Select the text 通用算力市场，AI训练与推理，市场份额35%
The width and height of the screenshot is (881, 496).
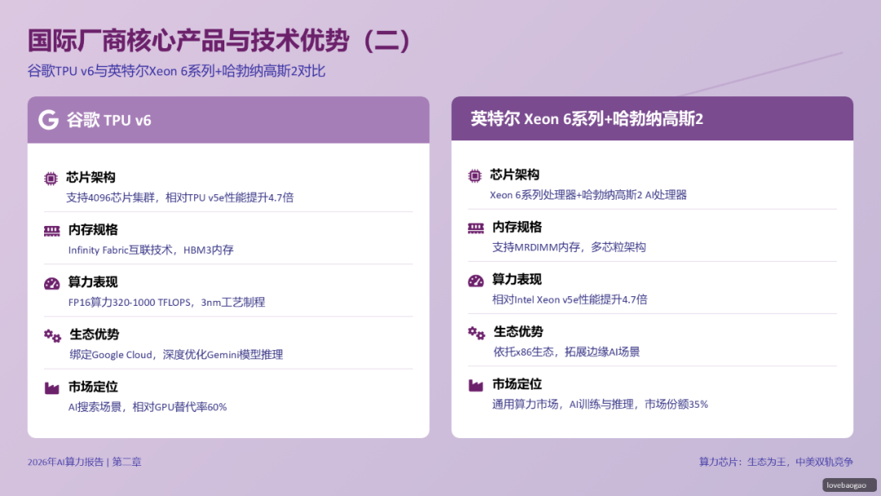tap(600, 404)
